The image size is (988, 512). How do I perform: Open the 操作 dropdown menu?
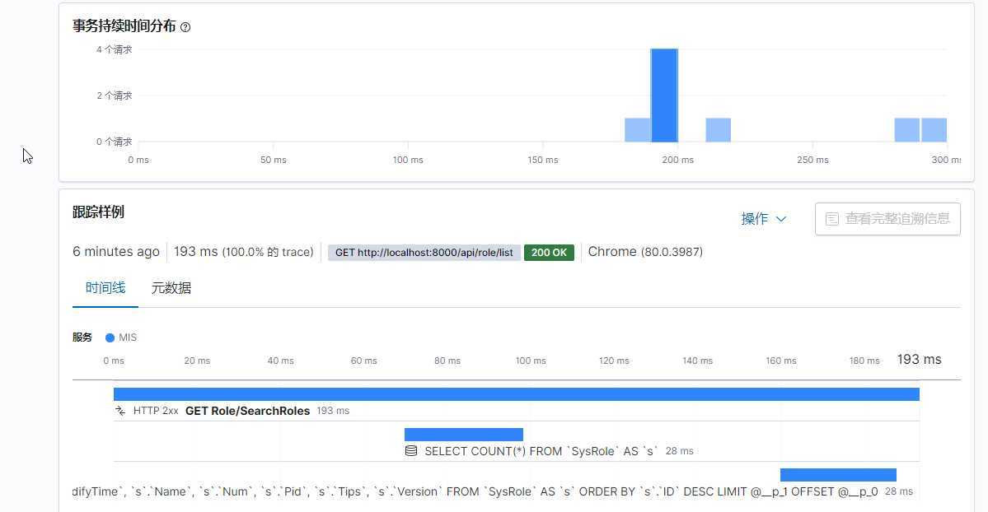click(x=764, y=218)
